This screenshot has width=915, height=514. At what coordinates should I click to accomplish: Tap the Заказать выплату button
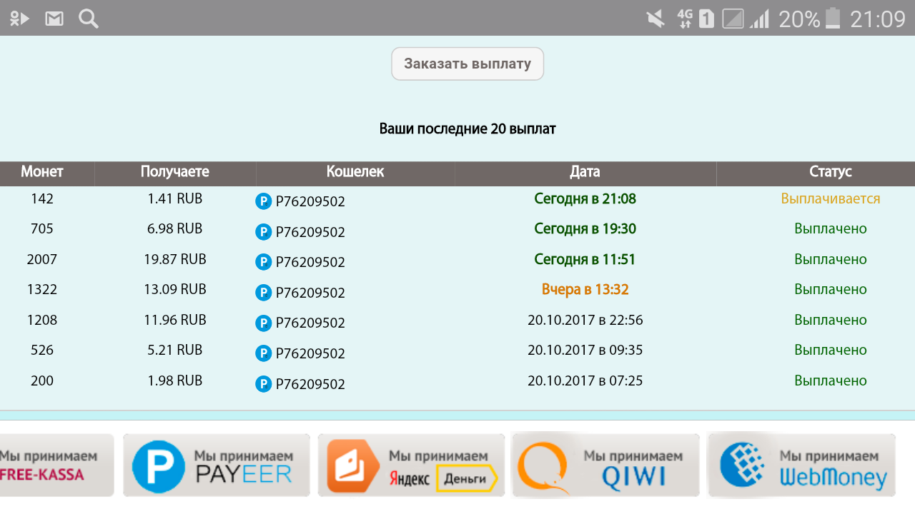click(x=468, y=64)
